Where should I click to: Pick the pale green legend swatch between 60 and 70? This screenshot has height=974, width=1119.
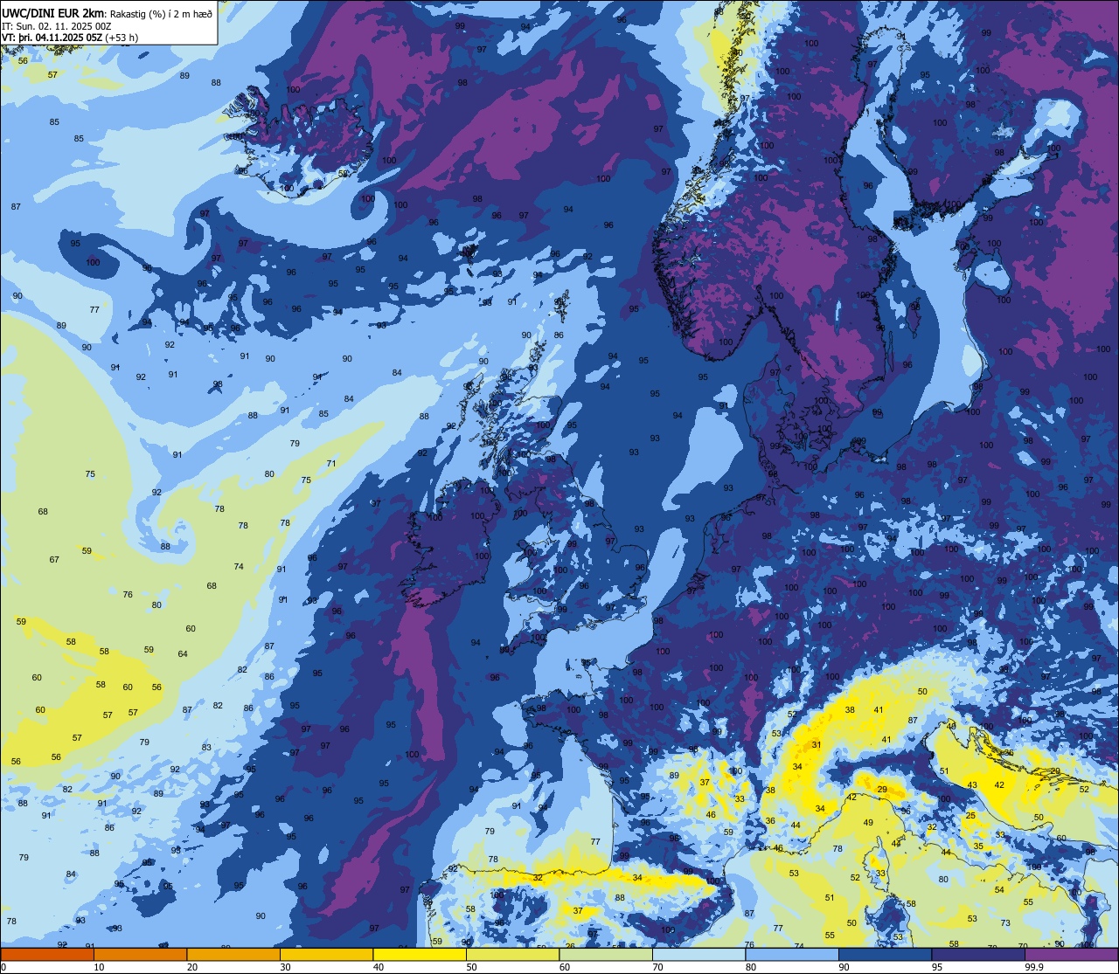tap(606, 955)
